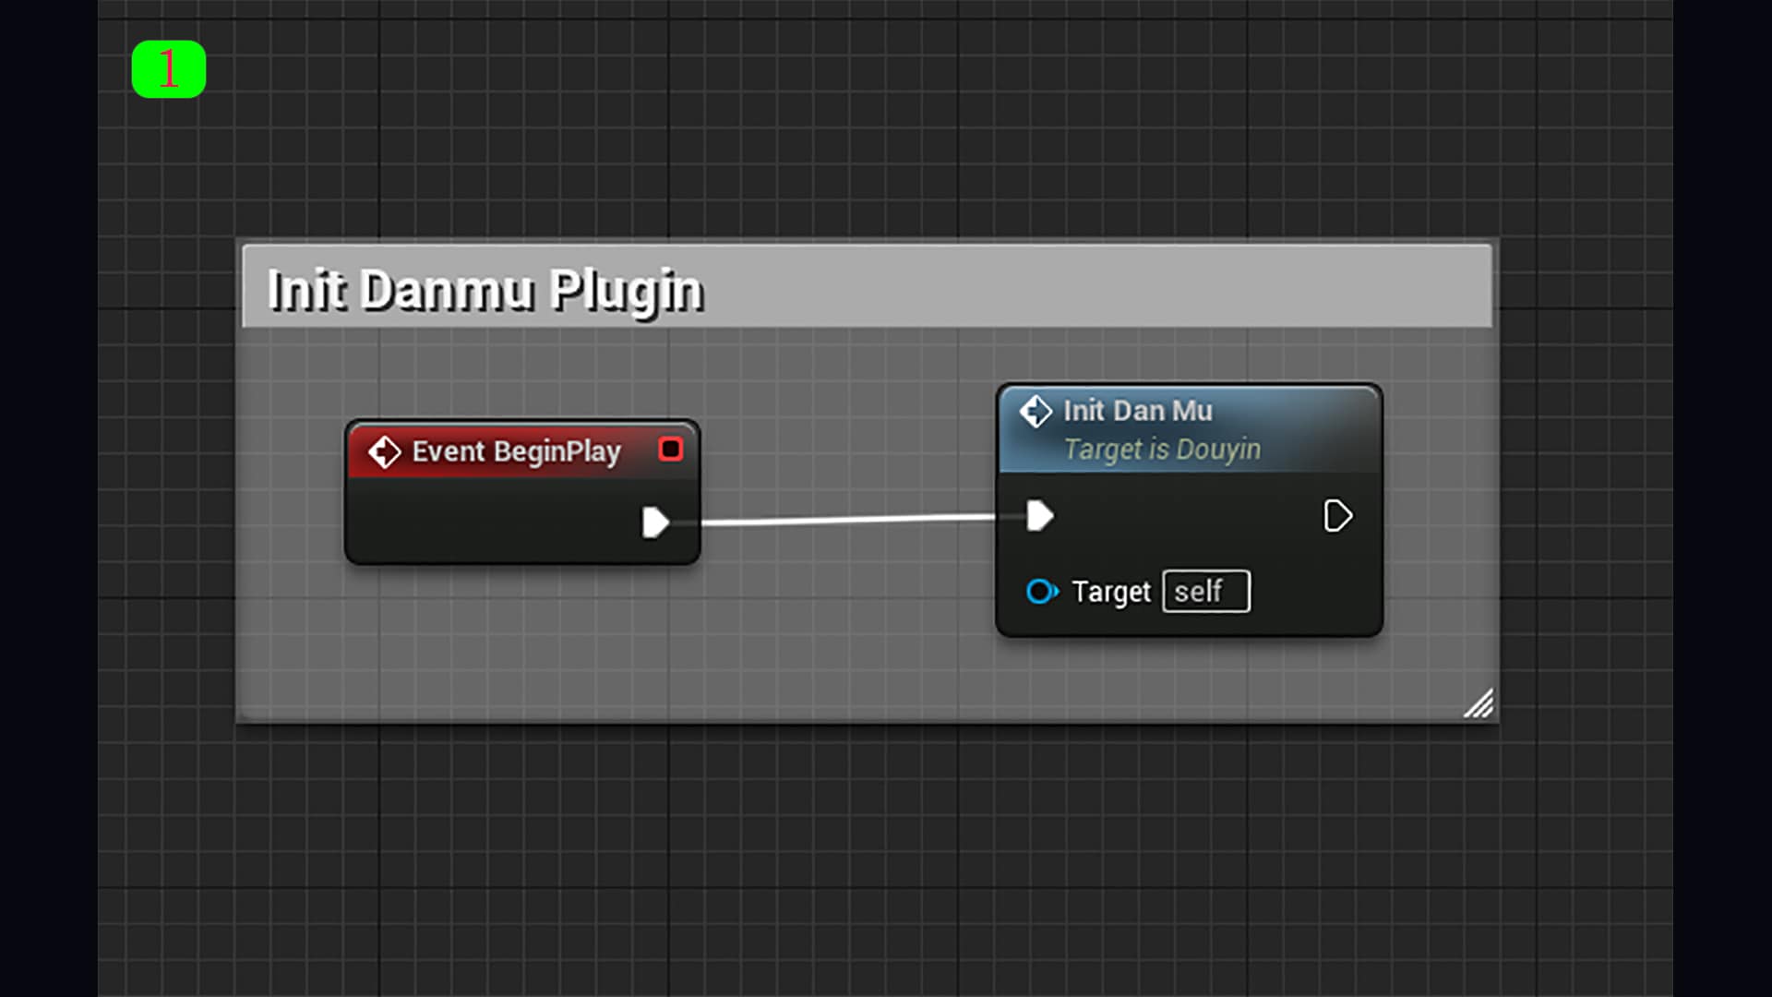This screenshot has width=1772, height=997.
Task: Click the Target pin label text
Action: tap(1111, 592)
